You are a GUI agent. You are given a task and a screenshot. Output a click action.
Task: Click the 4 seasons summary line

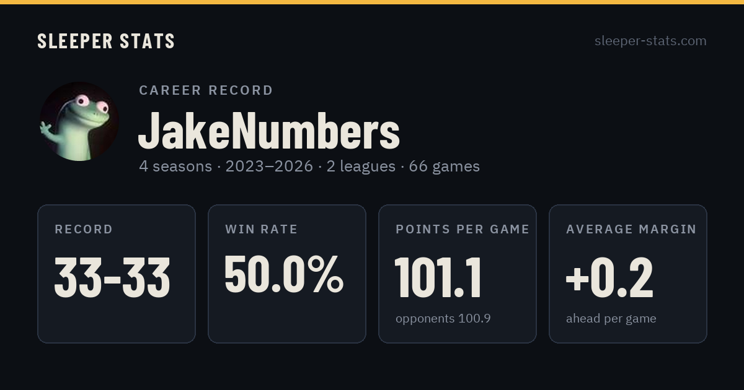click(309, 167)
